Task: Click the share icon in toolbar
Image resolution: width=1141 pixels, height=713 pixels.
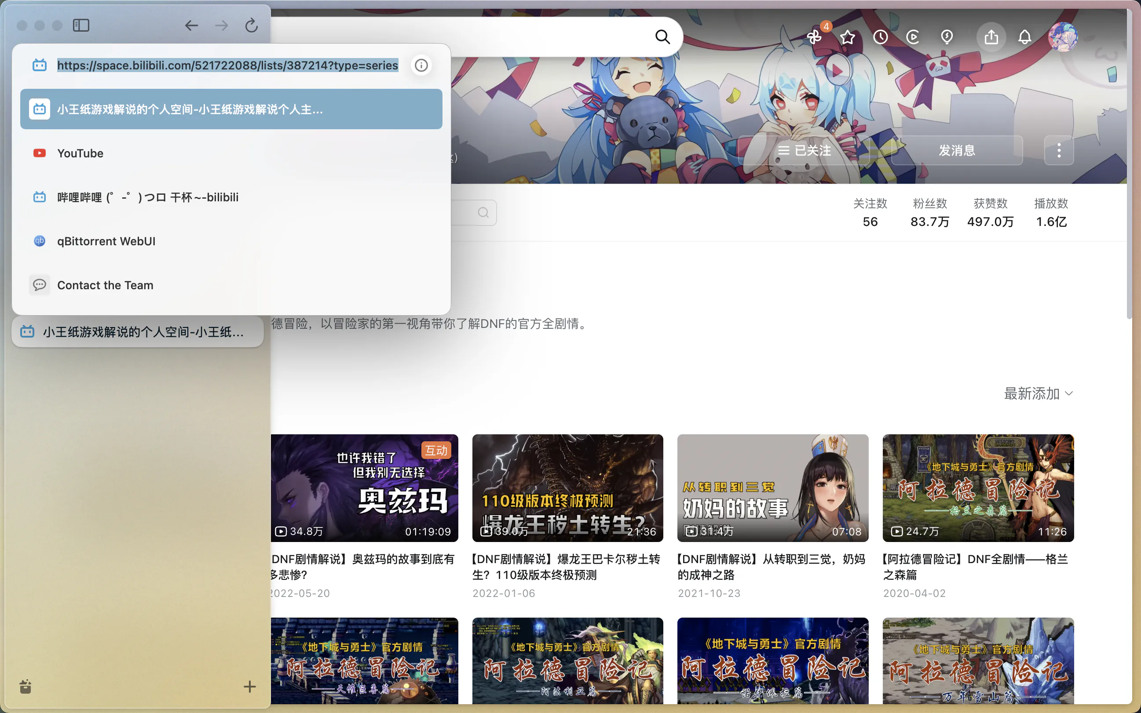Action: point(991,37)
